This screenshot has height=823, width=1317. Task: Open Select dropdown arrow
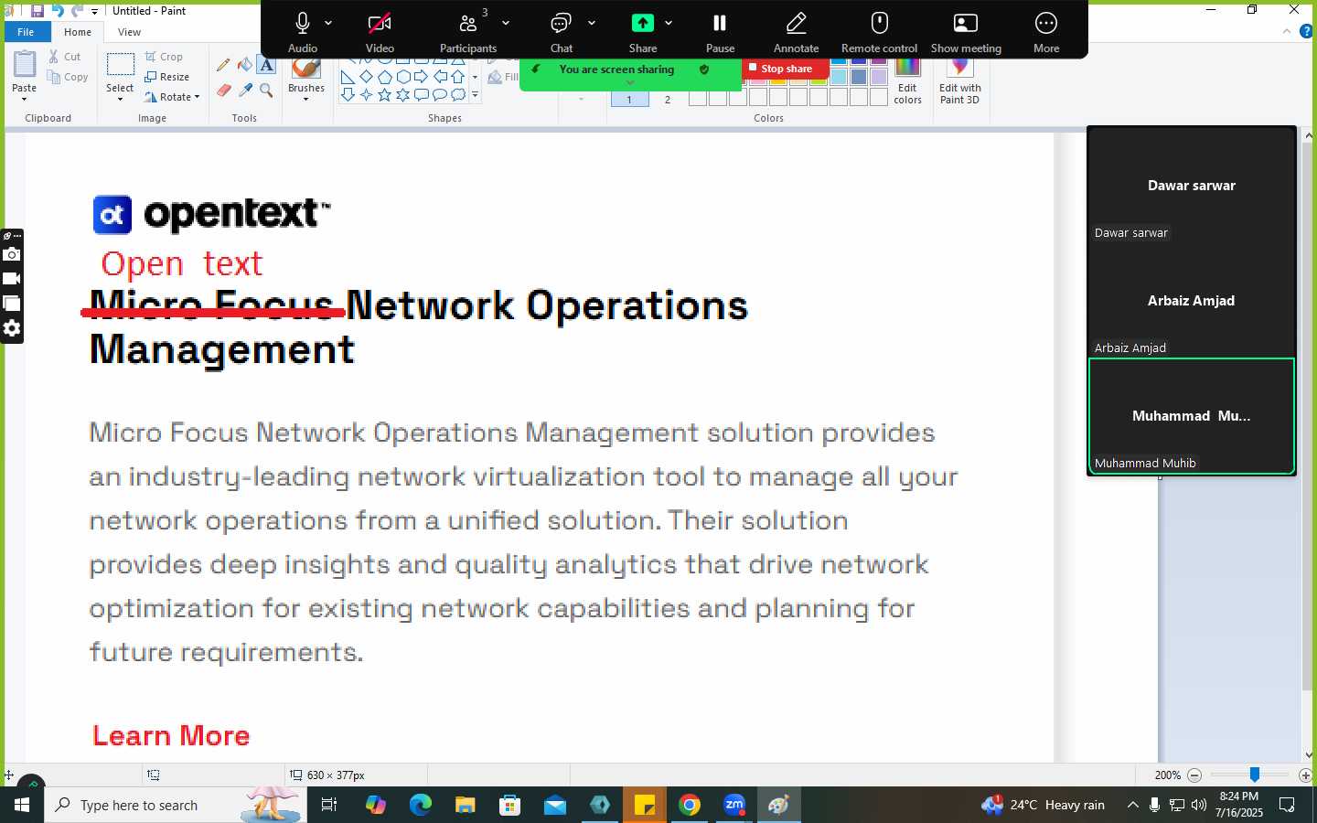[x=120, y=99]
